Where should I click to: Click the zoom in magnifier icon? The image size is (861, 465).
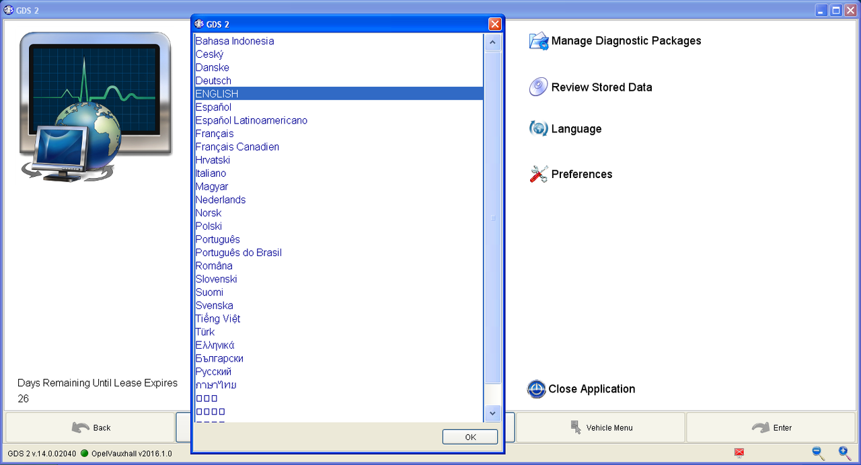(x=844, y=453)
